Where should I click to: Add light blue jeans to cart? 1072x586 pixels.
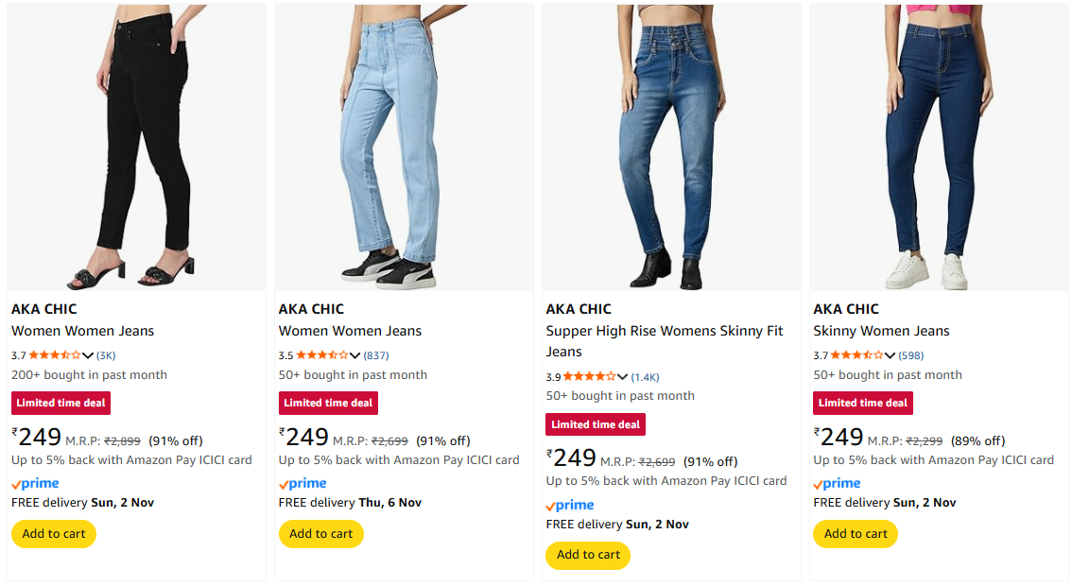pyautogui.click(x=321, y=534)
